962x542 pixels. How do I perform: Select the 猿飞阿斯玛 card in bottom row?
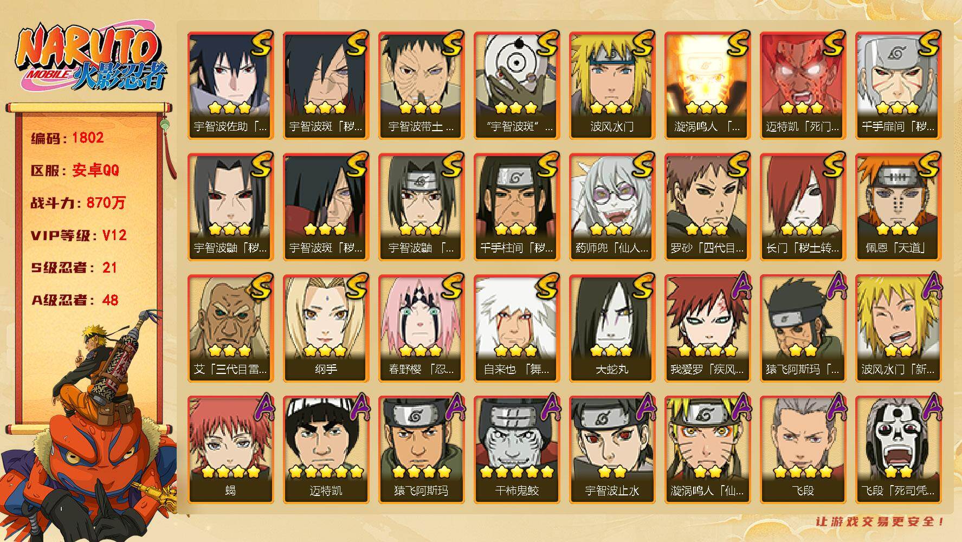421,450
